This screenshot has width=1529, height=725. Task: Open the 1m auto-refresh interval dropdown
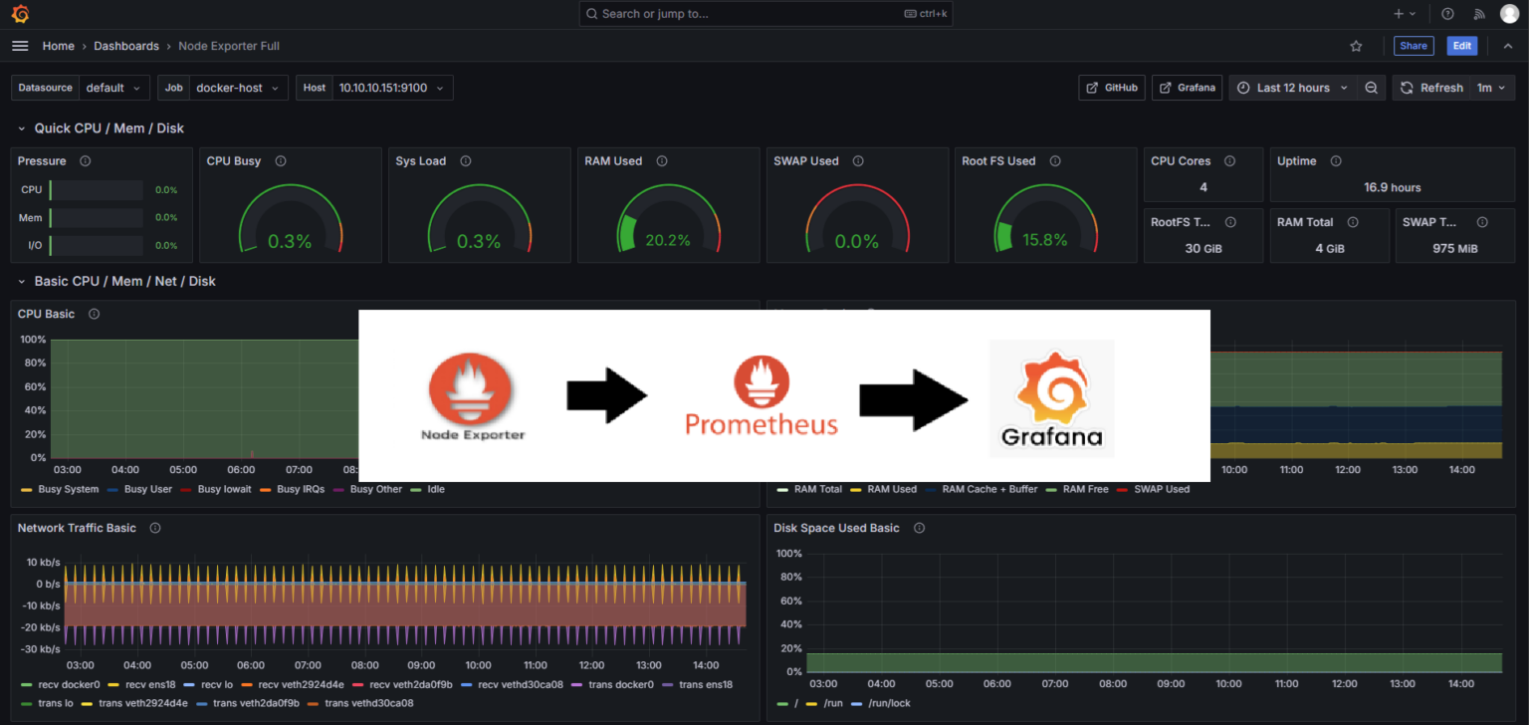tap(1491, 88)
